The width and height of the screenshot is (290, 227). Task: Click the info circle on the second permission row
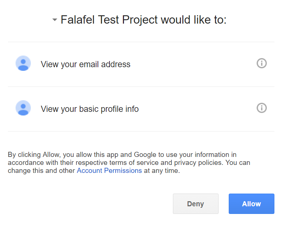pos(261,108)
